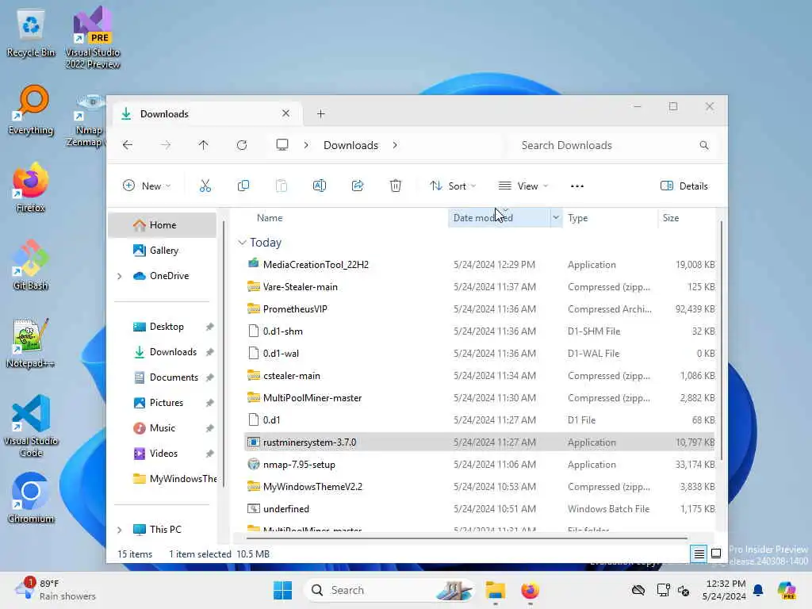This screenshot has height=609, width=812.
Task: Click chevron after Downloads in address bar
Action: point(395,145)
